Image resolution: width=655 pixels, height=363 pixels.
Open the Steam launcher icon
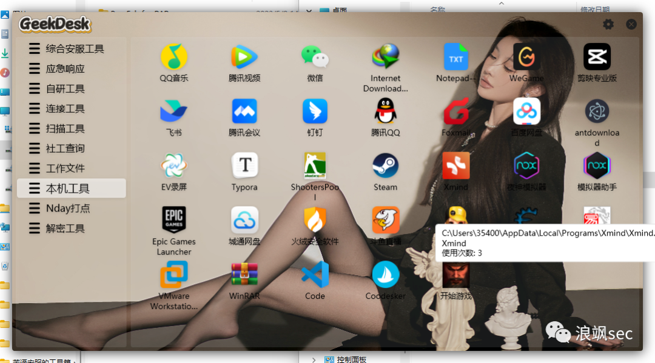385,165
